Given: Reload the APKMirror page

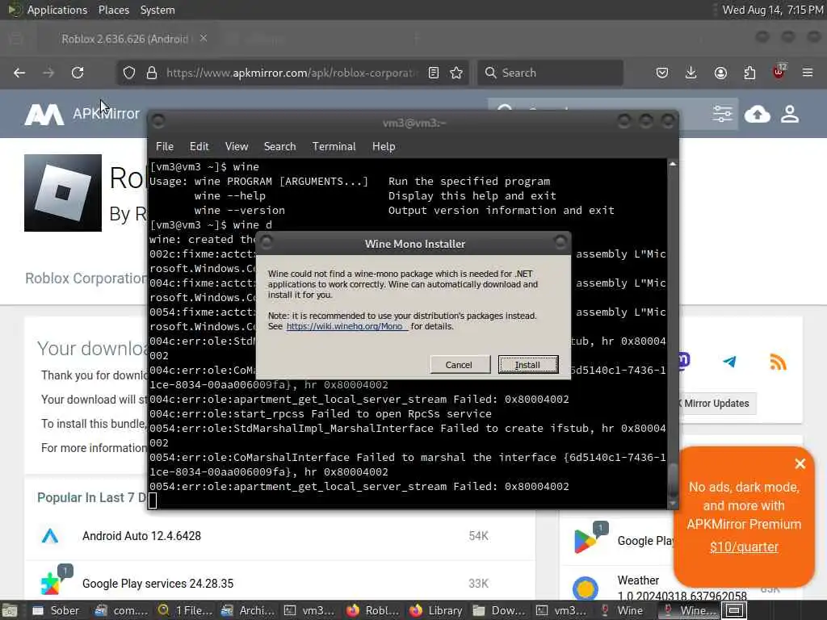Looking at the screenshot, I should tap(78, 73).
